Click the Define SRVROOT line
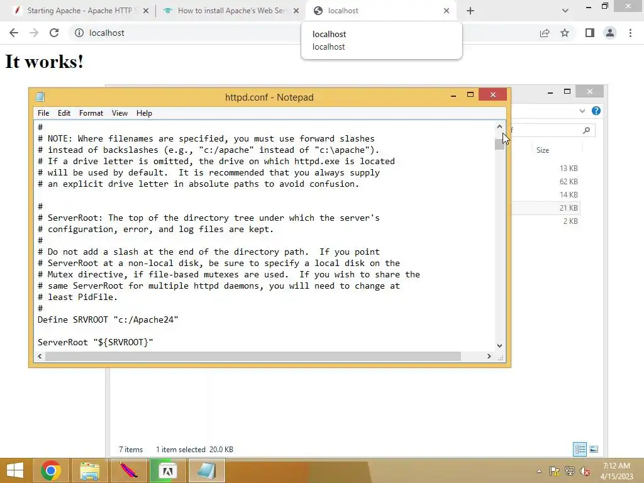Screen dimensions: 644x483 (108, 319)
